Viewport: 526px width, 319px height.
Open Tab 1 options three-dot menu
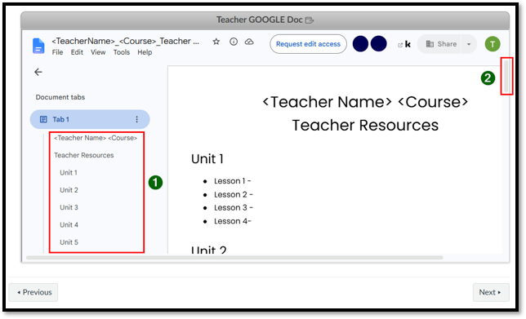pos(136,119)
